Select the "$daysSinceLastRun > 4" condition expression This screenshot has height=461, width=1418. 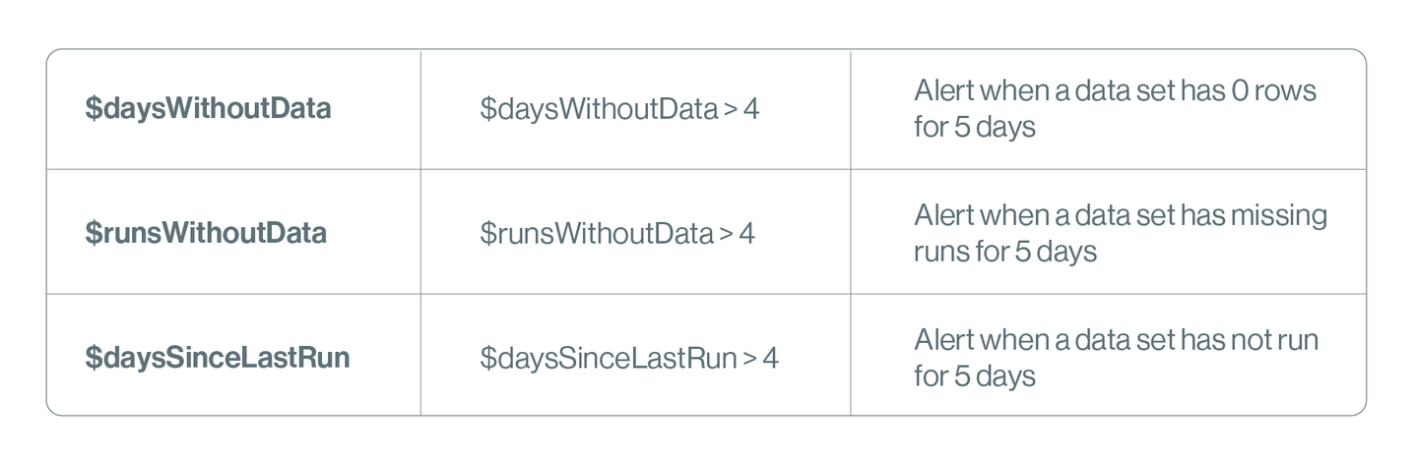point(629,358)
